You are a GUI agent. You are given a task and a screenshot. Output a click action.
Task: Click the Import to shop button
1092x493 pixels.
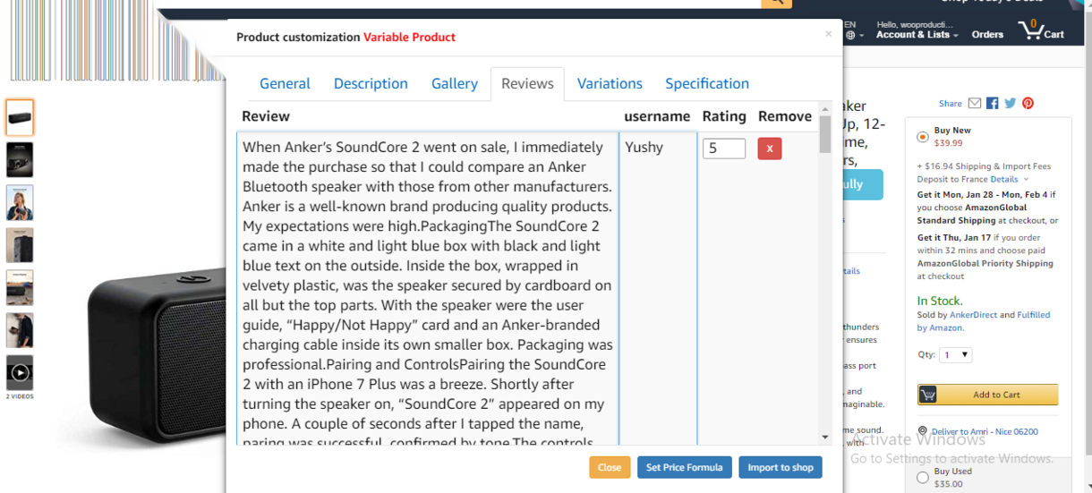780,467
